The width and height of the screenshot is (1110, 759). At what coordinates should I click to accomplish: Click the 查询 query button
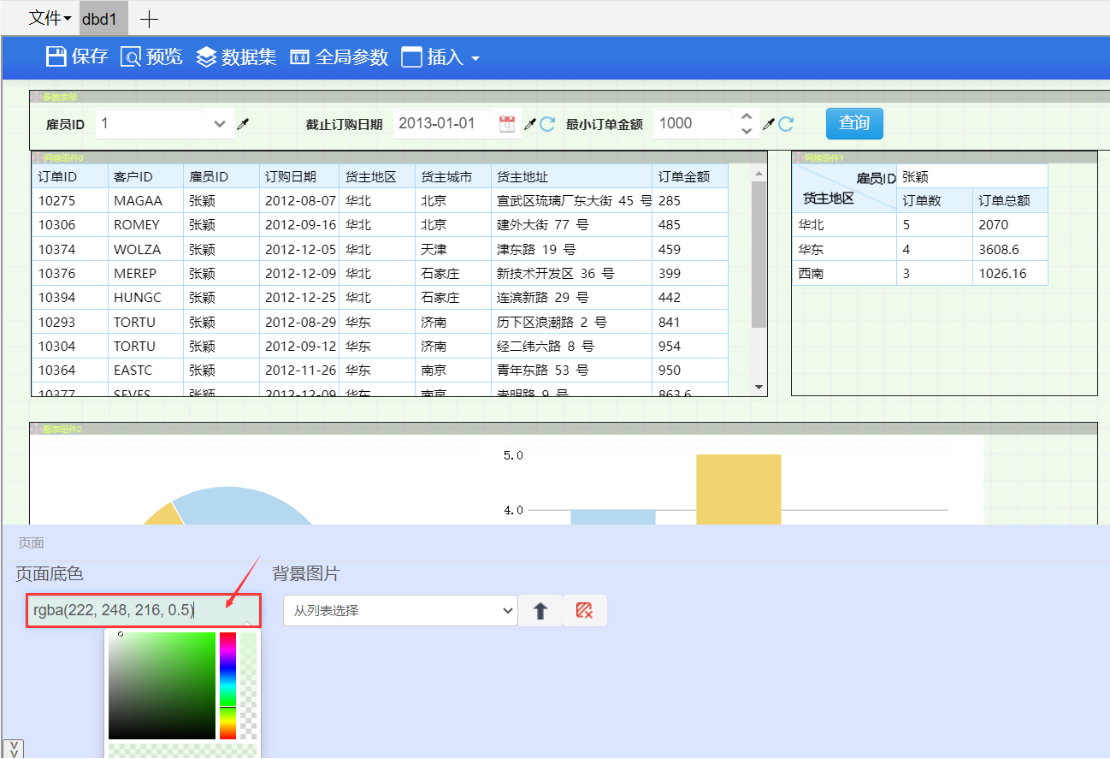click(854, 123)
